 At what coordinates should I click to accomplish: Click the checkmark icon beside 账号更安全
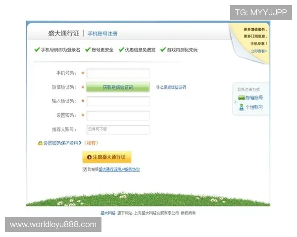pos(88,50)
